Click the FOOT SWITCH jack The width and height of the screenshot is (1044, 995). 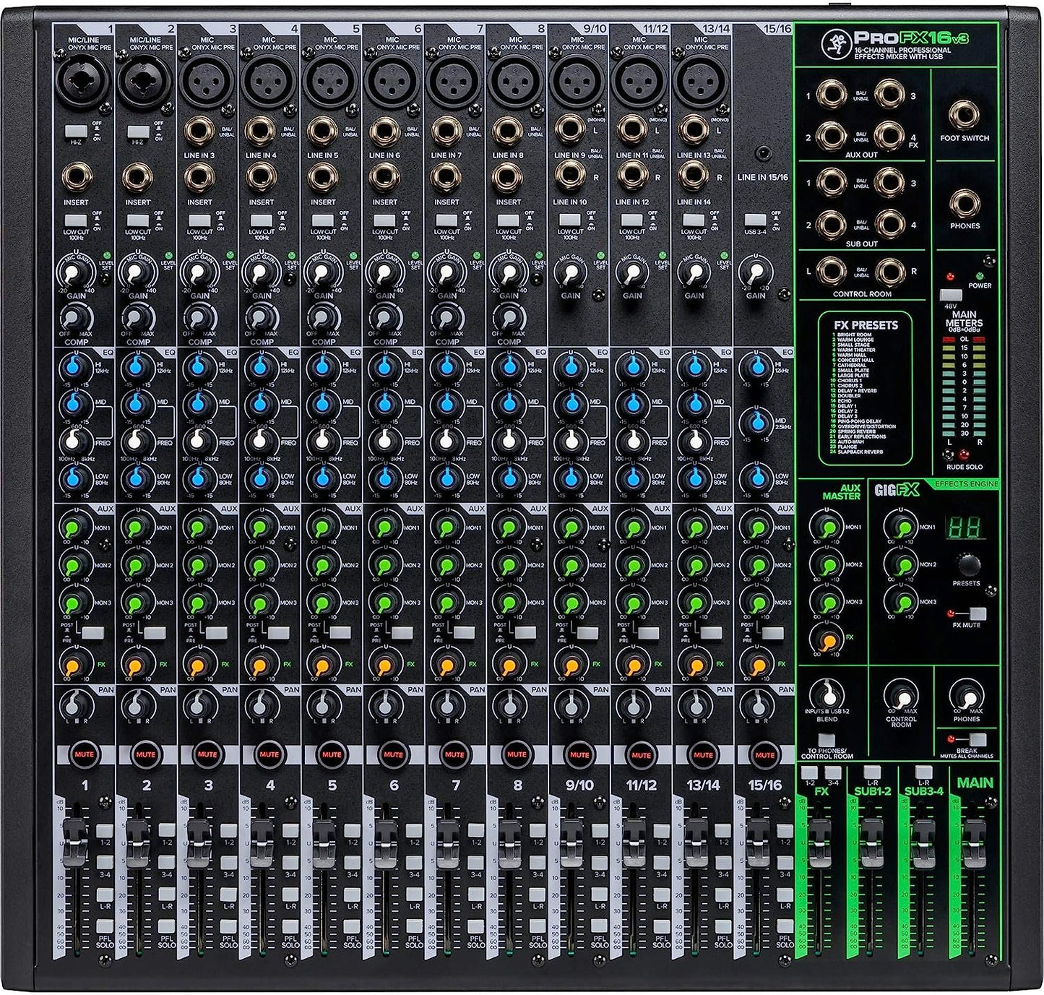(965, 114)
